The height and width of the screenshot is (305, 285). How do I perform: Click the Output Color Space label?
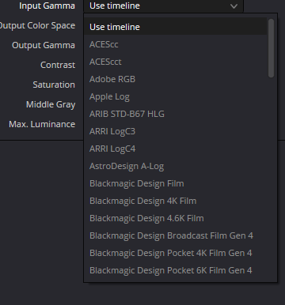(37, 25)
